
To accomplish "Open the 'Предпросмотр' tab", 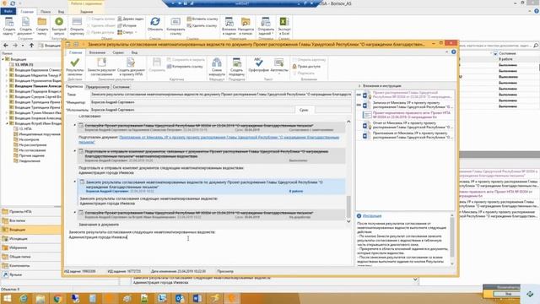I will point(97,87).
